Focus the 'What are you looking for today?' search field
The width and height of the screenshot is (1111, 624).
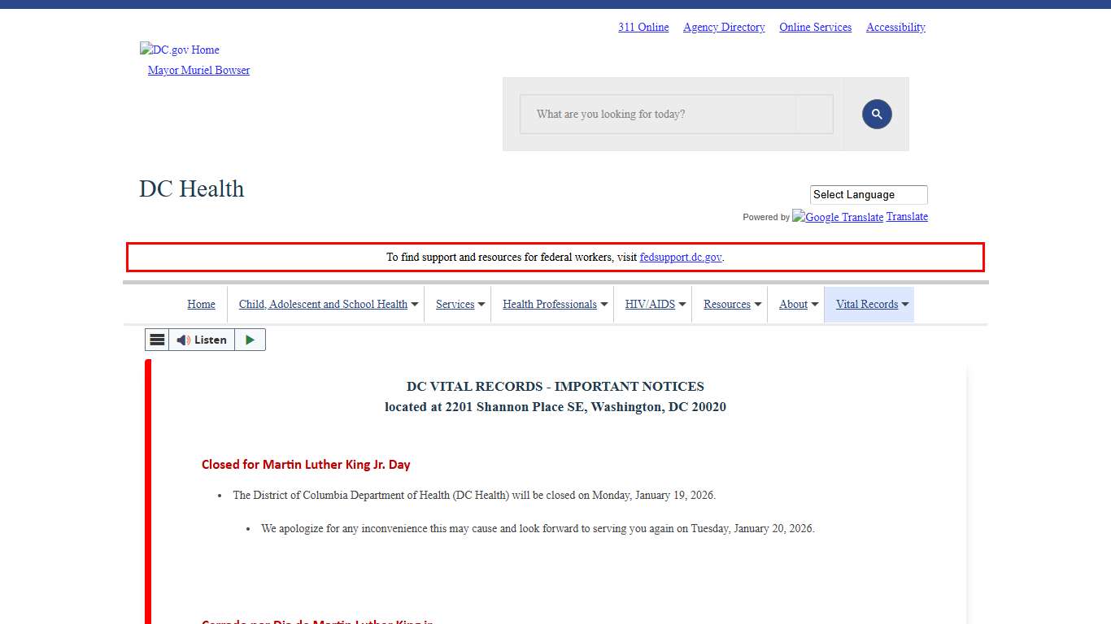pyautogui.click(x=659, y=115)
